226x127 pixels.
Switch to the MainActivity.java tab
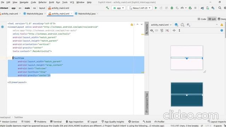[35, 14]
